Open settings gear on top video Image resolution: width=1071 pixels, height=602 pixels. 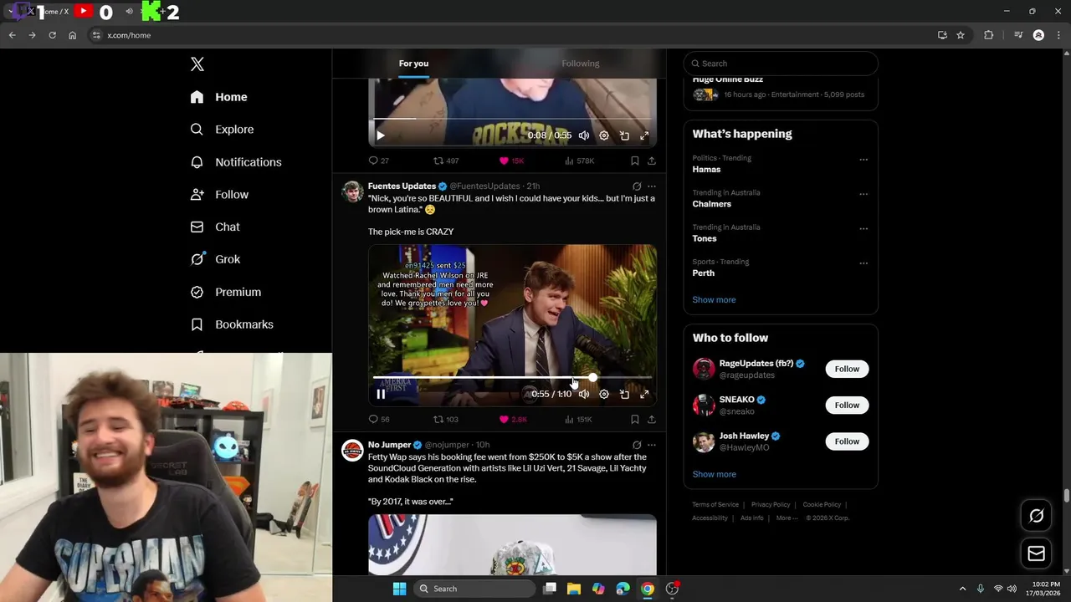point(604,135)
